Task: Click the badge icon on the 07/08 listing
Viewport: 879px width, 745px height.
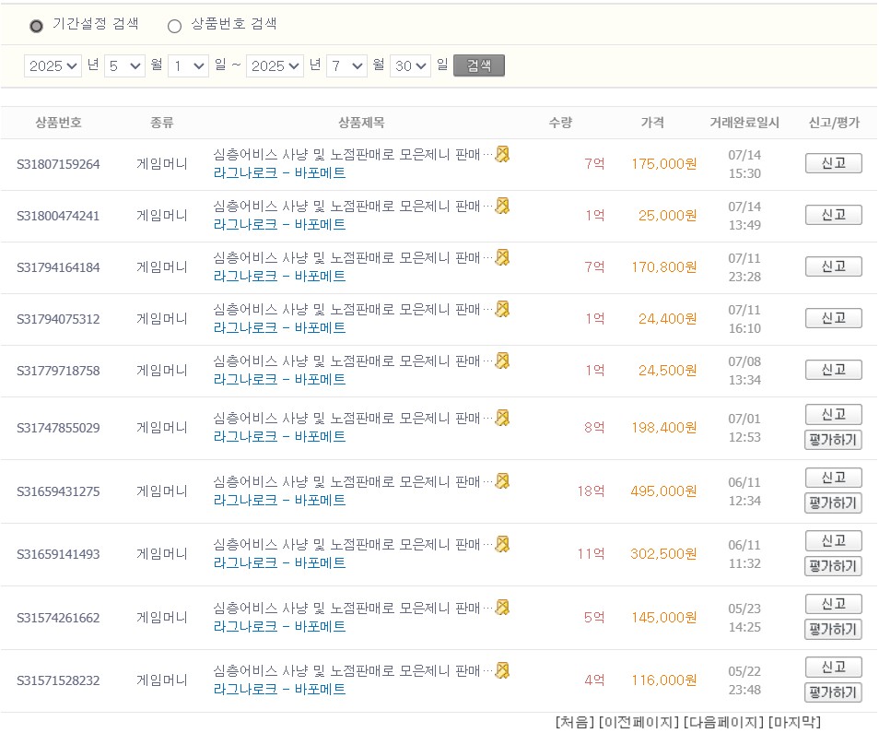Action: (501, 361)
